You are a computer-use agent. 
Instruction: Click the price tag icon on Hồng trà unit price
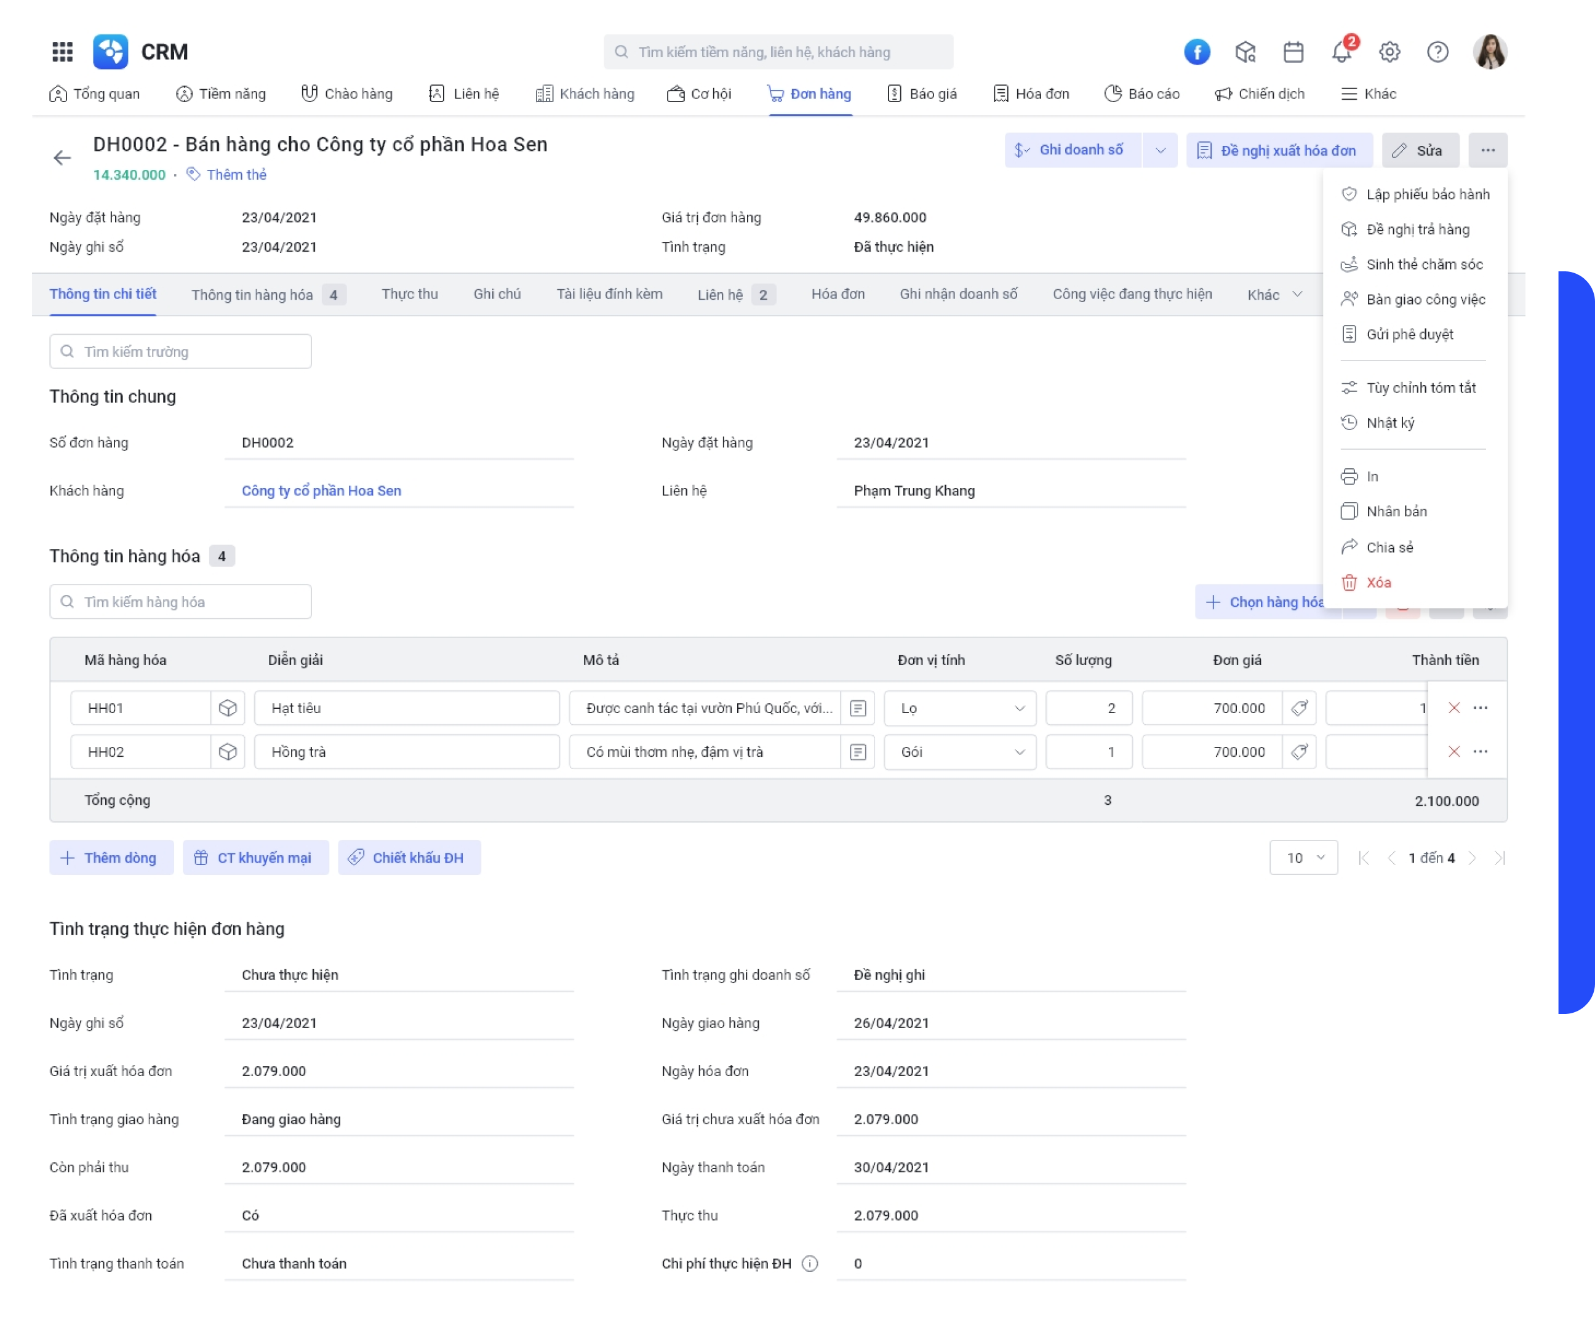pyautogui.click(x=1300, y=752)
